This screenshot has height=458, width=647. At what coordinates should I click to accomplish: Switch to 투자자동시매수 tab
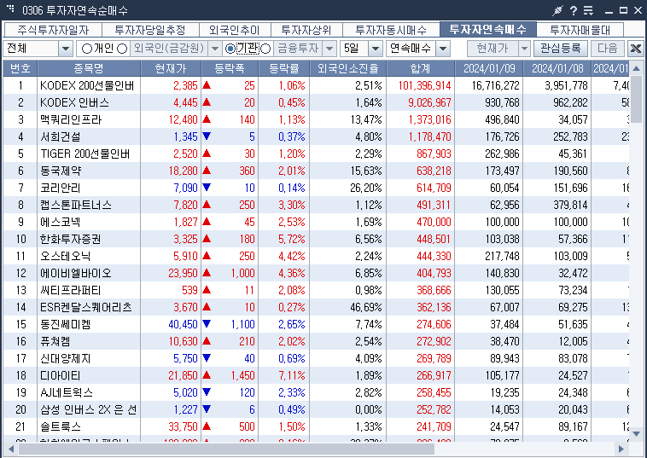coord(391,30)
